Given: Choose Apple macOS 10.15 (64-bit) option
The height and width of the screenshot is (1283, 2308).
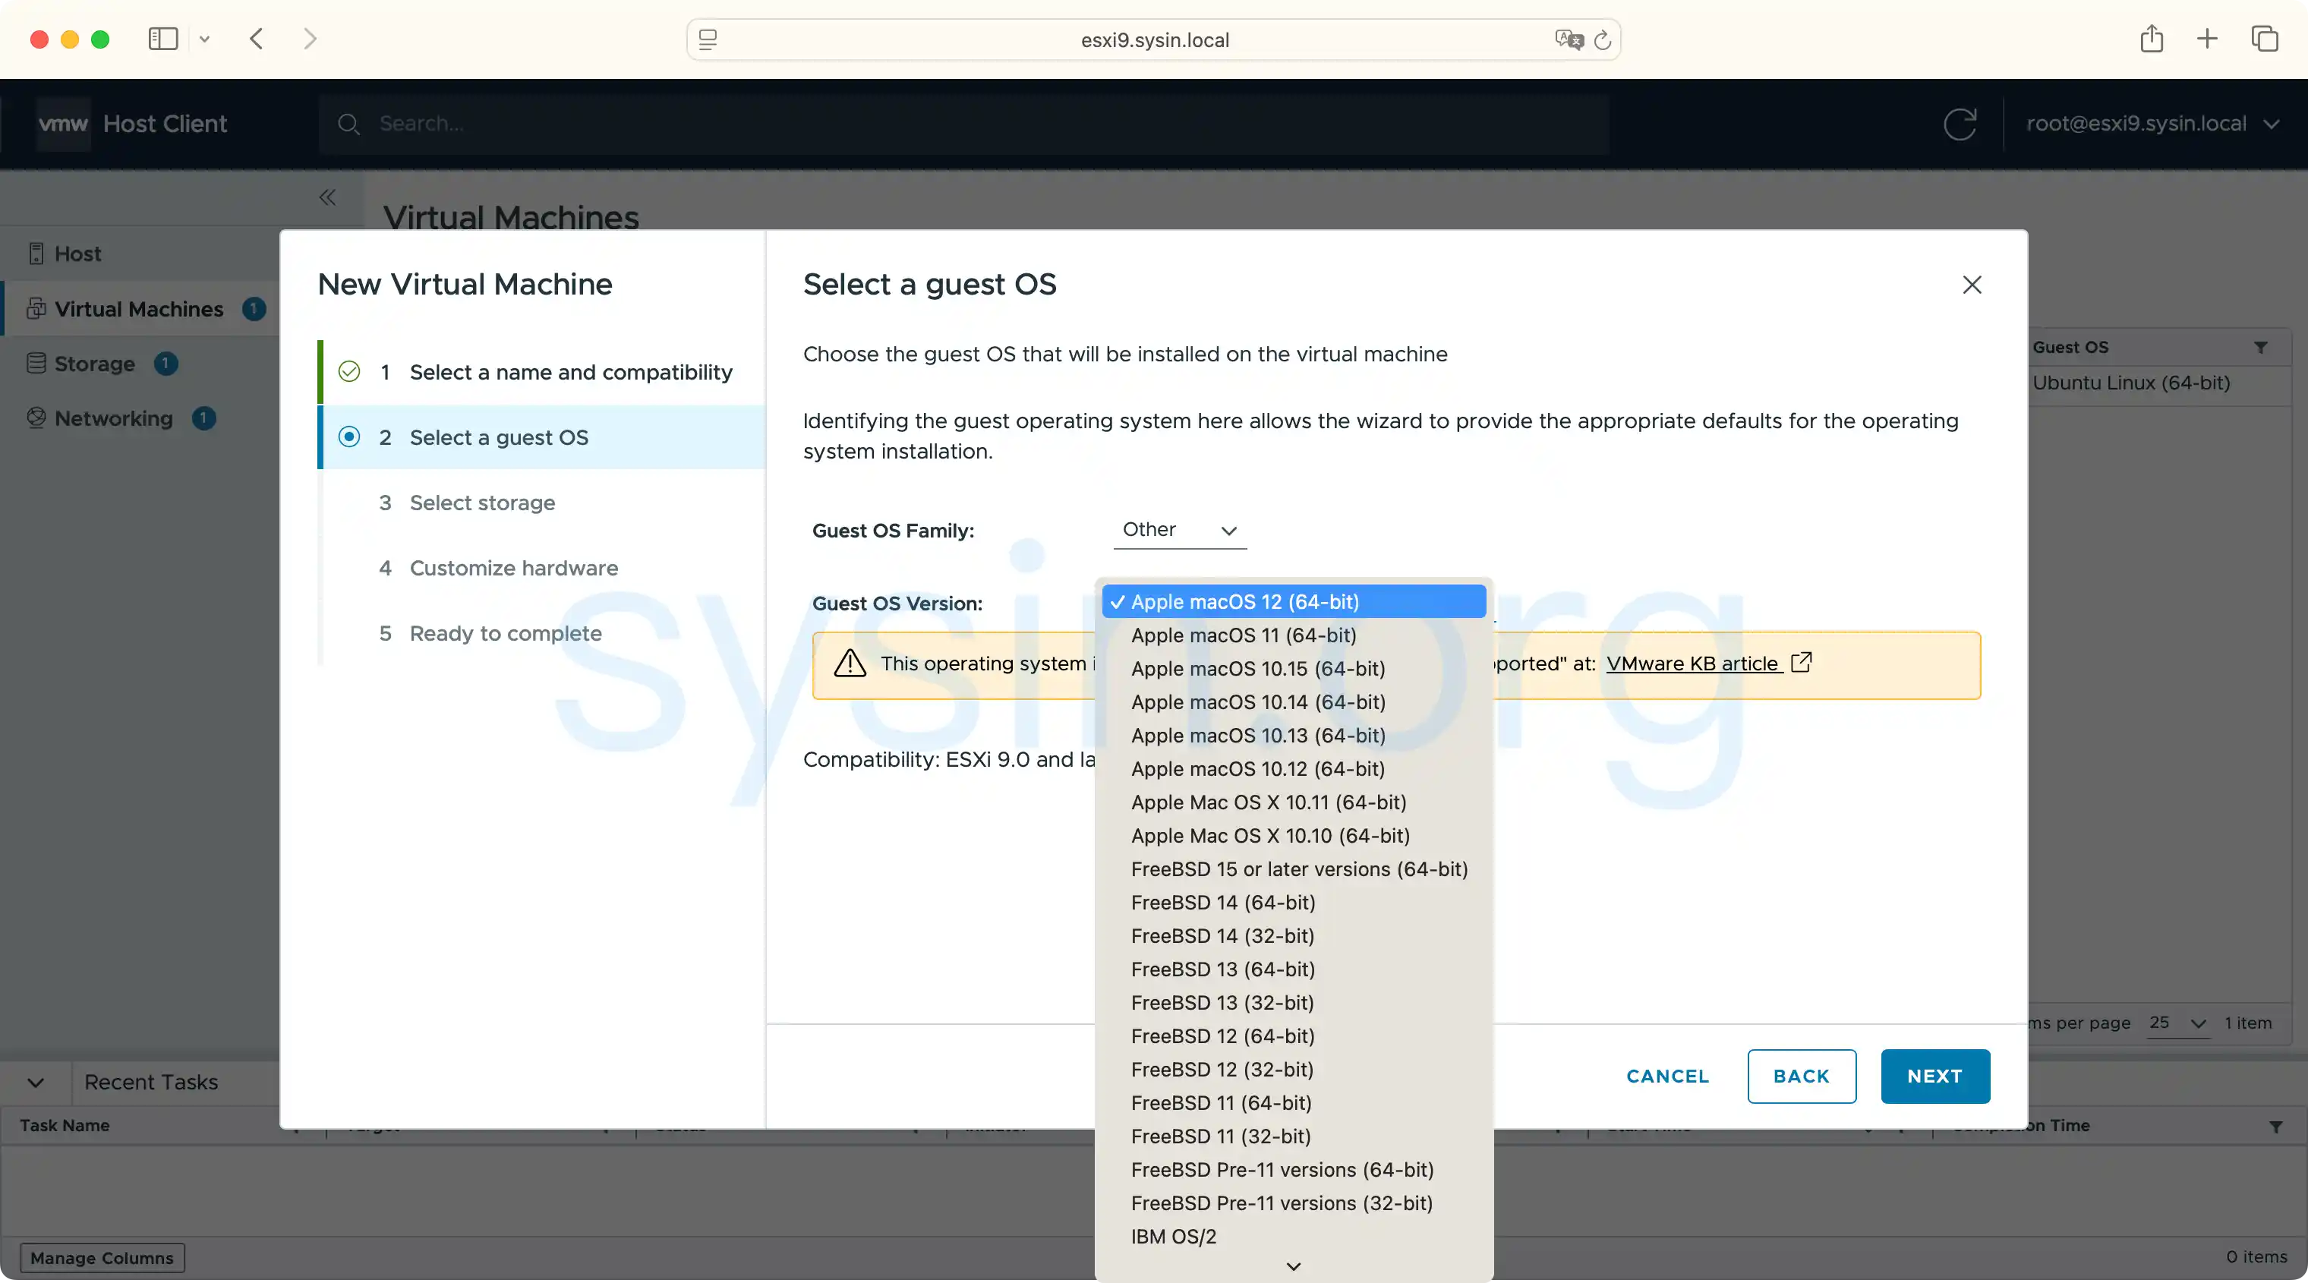Looking at the screenshot, I should tap(1293, 668).
